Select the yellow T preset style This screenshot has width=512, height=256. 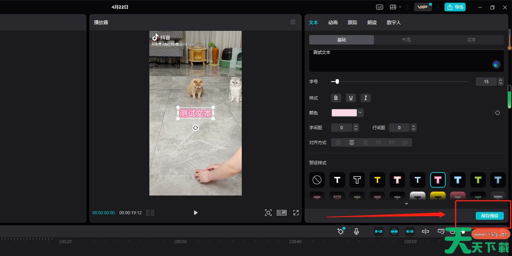click(x=377, y=180)
